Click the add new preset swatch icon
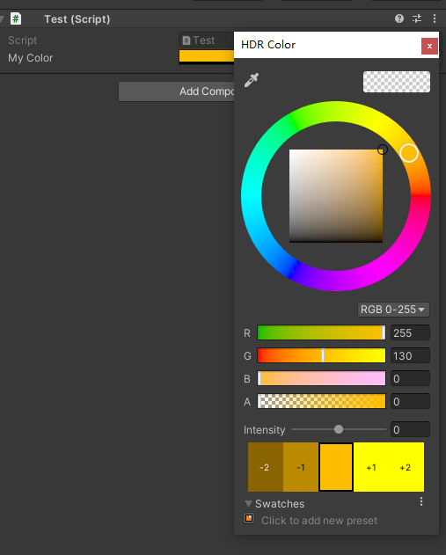446x555 pixels. coord(249,518)
